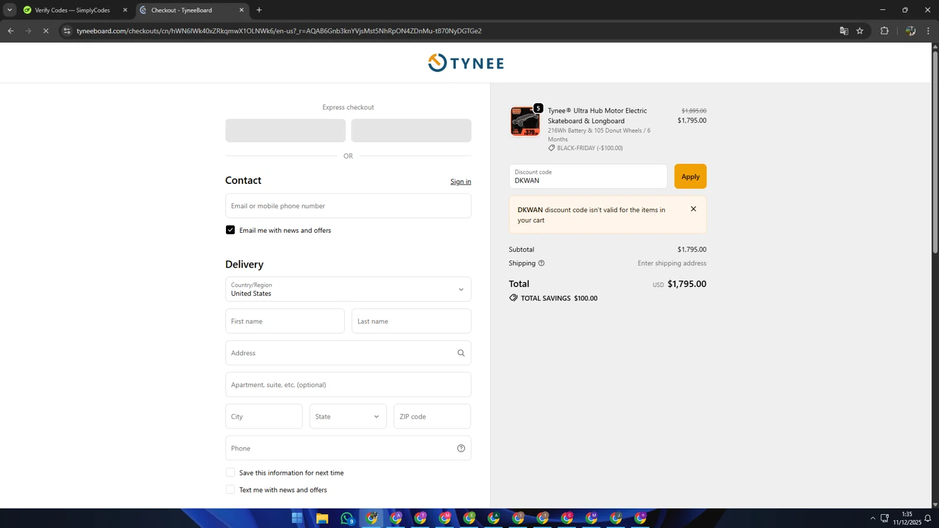Image resolution: width=939 pixels, height=528 pixels.
Task: Click the First name field
Action: coord(285,321)
